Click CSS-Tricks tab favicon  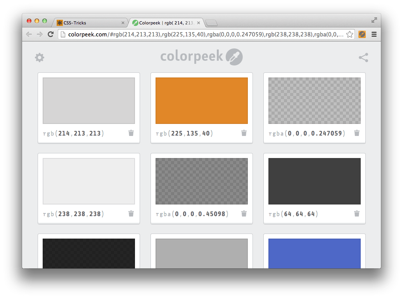click(60, 23)
